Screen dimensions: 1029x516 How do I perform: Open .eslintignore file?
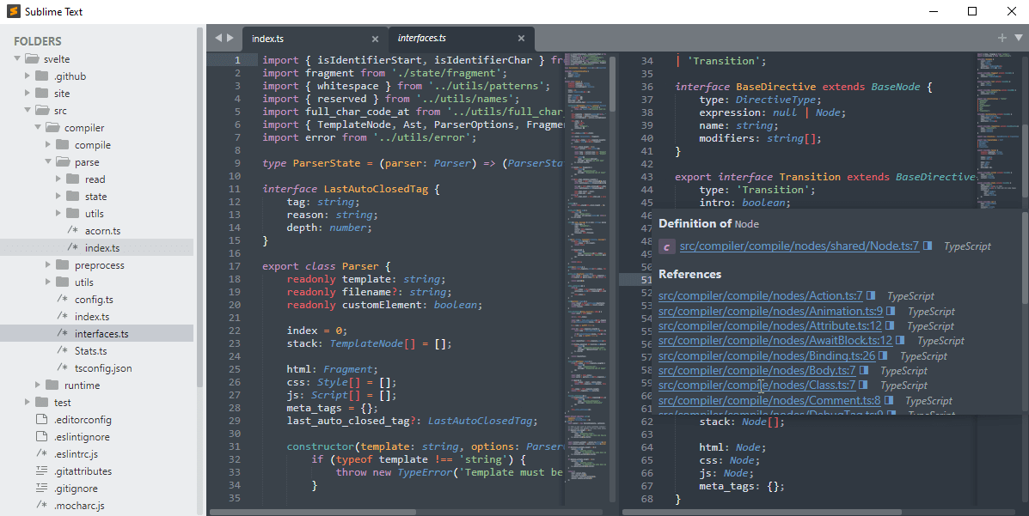tap(82, 437)
